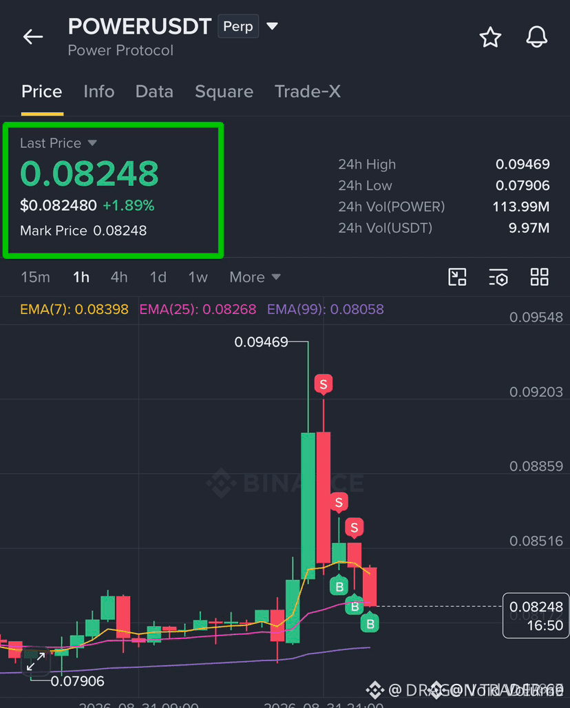Tap the 24h High value 0.09469

pos(522,165)
